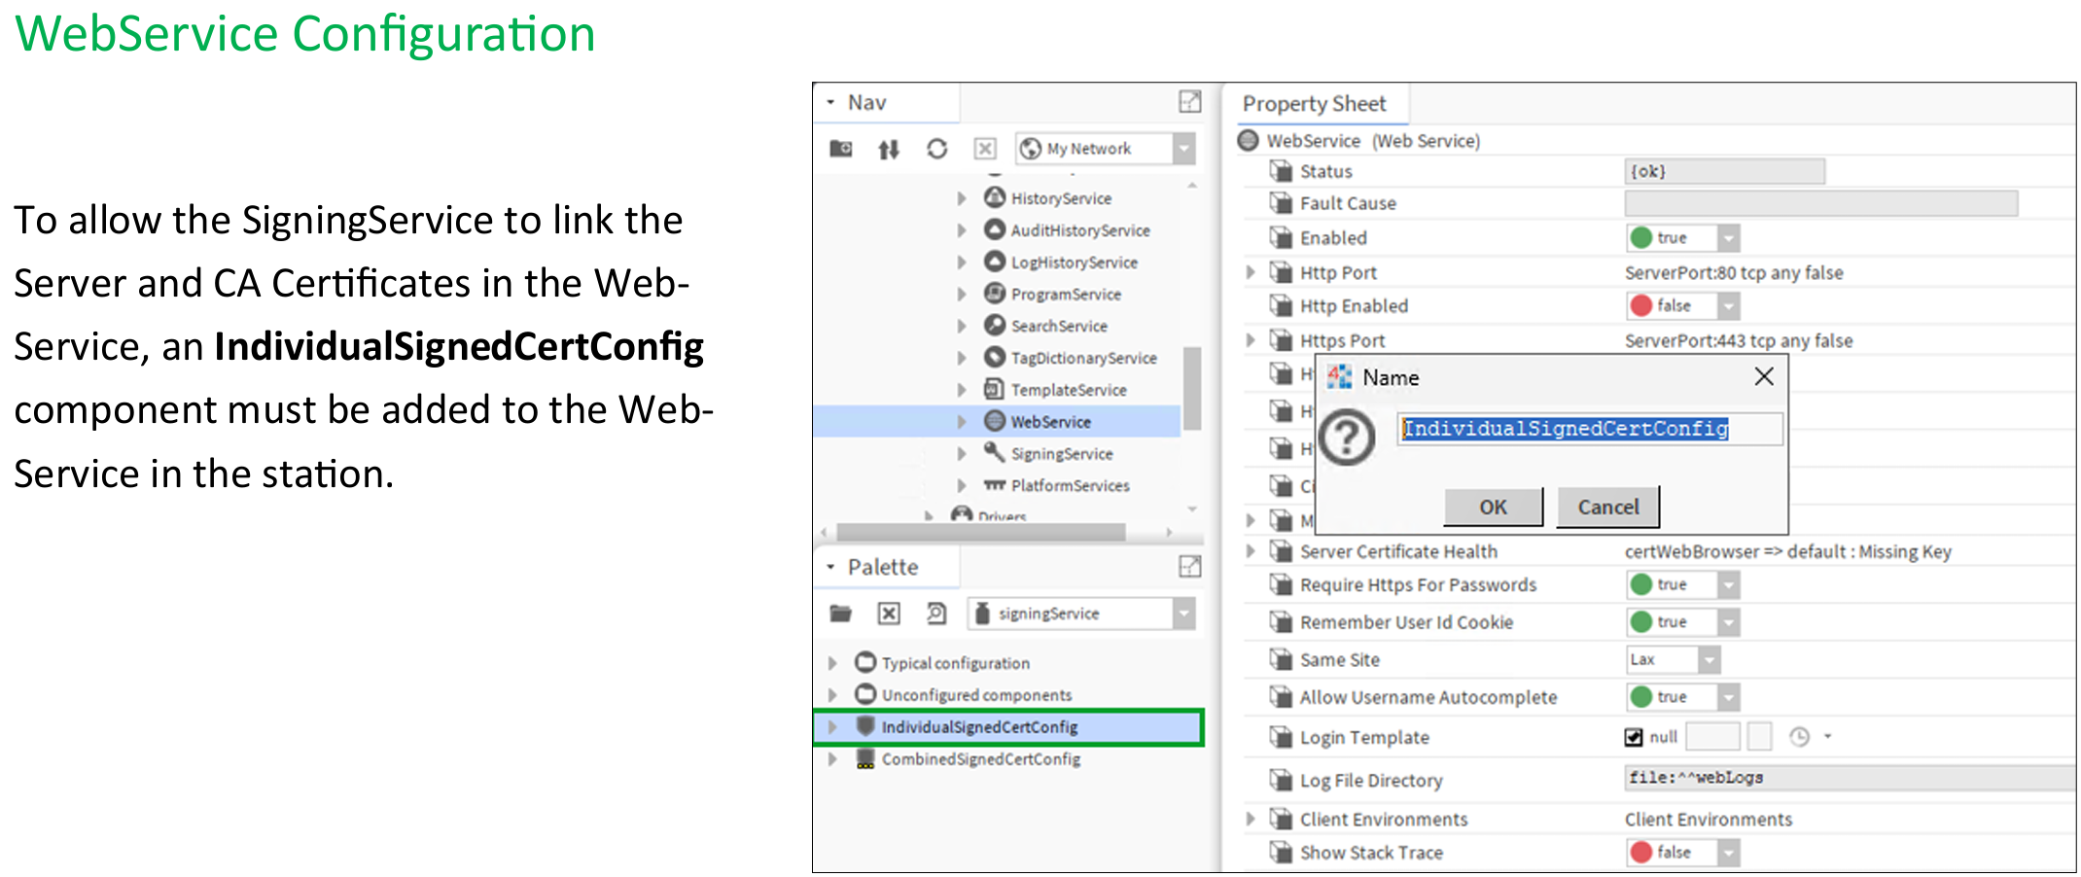Screen dimensions: 2081x877
Task: Click the Nav horizontal scrollbar
Action: coord(981,532)
